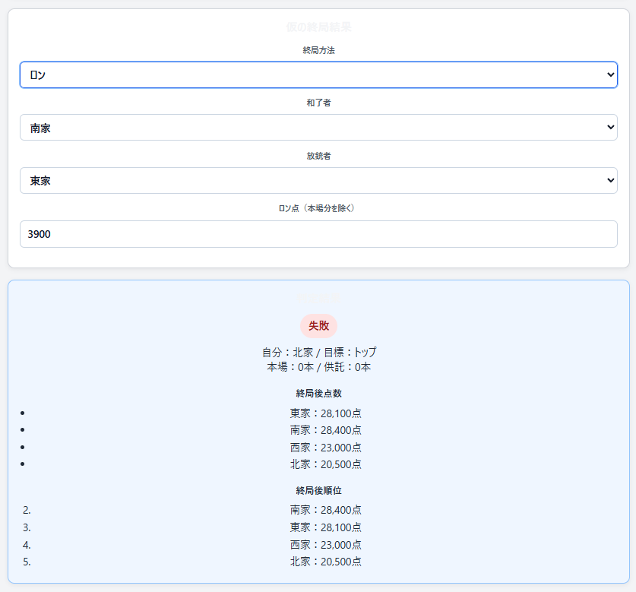Click the 終局方法 label
The width and height of the screenshot is (636, 592).
318,50
